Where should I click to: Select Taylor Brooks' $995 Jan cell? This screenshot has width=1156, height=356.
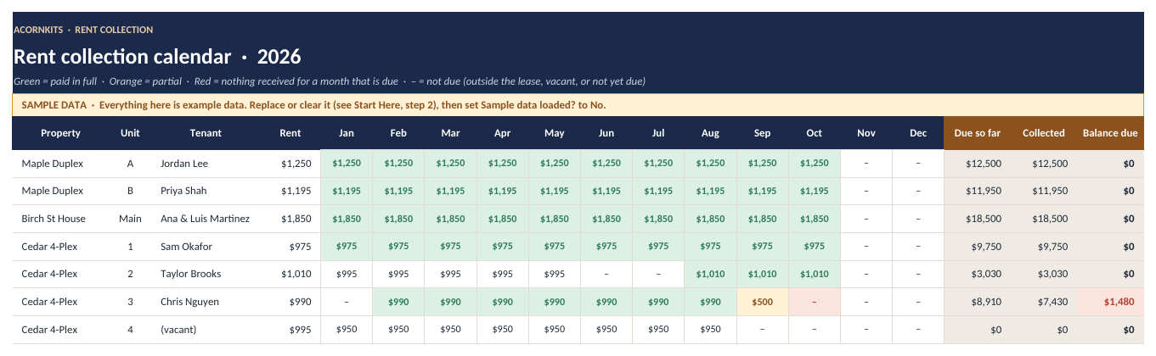click(x=347, y=274)
